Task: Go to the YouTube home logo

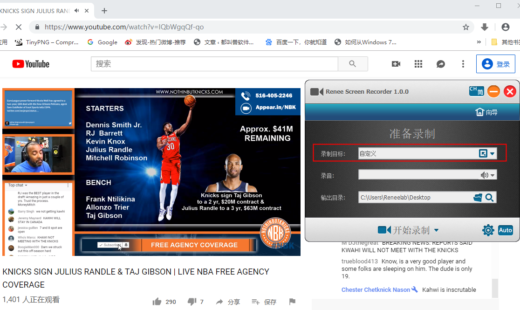Action: point(31,64)
